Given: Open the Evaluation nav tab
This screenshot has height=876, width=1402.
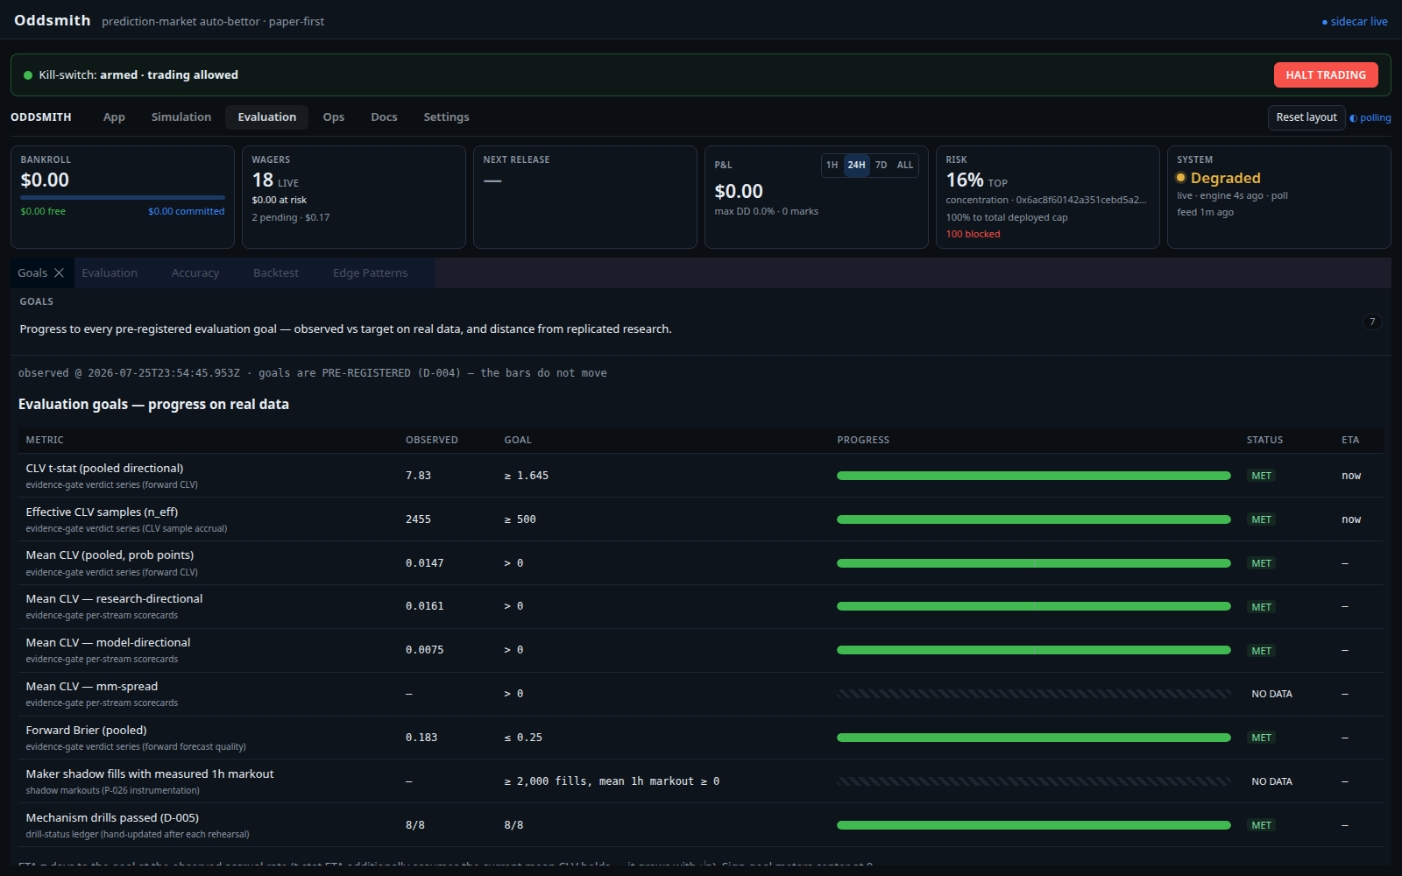Looking at the screenshot, I should 267,117.
